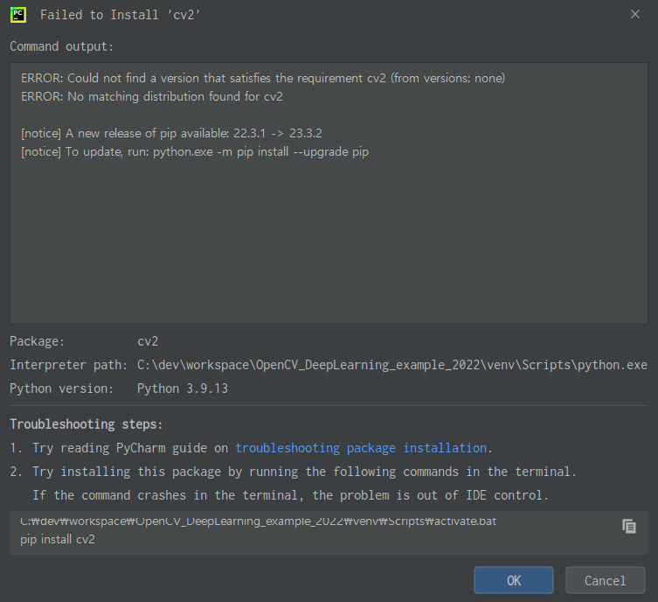Click step 2 'Try installing this package' text
This screenshot has height=602, width=658.
[304, 472]
